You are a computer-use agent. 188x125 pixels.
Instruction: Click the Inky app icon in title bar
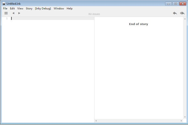coord(4,4)
